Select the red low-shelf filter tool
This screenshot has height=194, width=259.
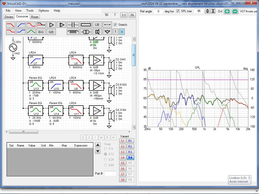[x=11, y=32]
